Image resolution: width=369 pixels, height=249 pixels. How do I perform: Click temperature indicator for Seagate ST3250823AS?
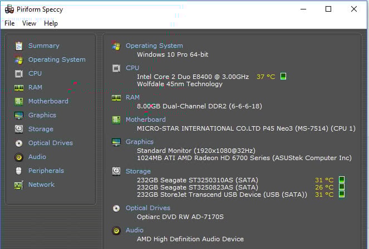click(x=342, y=187)
